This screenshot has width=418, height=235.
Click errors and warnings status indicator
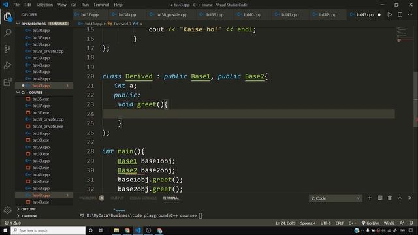pyautogui.click(x=12, y=223)
